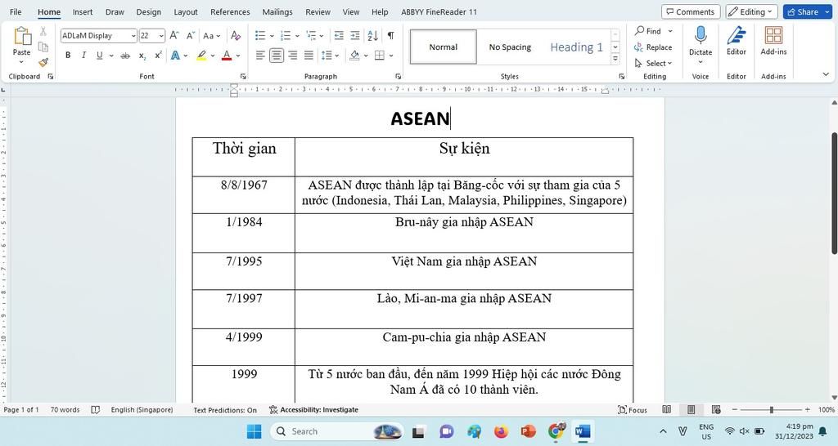The width and height of the screenshot is (838, 446).
Task: Apply superscript formatting
Action: pos(158,56)
